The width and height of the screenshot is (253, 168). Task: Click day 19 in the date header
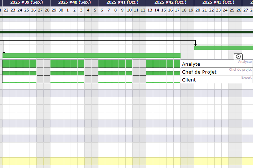click(191, 10)
